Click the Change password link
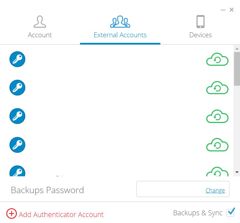 215,190
